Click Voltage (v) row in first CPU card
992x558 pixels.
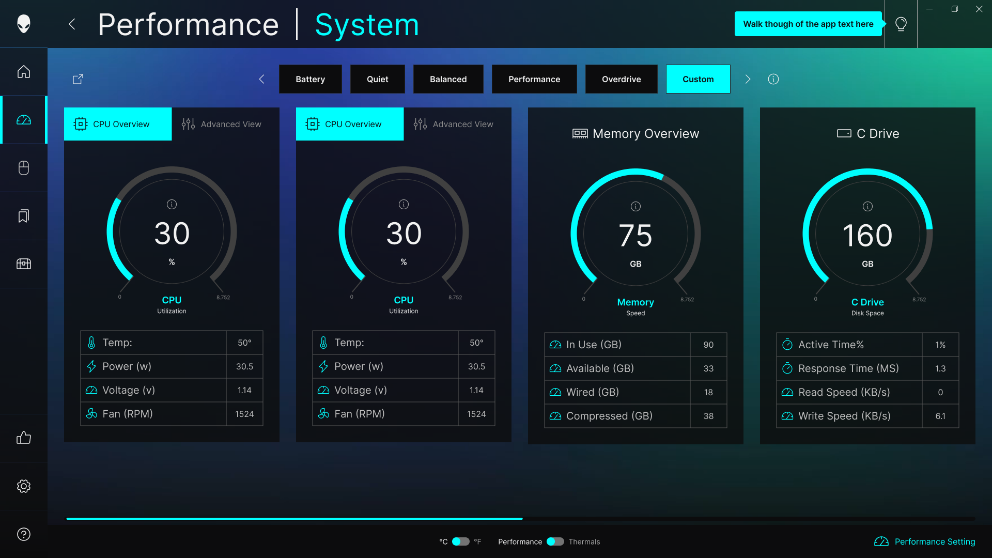tap(172, 390)
